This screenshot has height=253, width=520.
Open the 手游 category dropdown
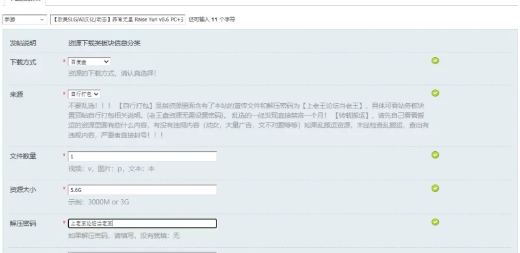coord(25,19)
